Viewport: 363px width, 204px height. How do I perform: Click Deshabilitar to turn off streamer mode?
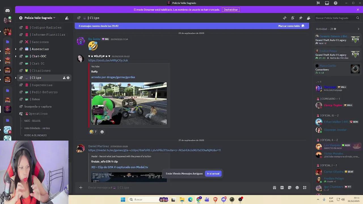pyautogui.click(x=231, y=9)
